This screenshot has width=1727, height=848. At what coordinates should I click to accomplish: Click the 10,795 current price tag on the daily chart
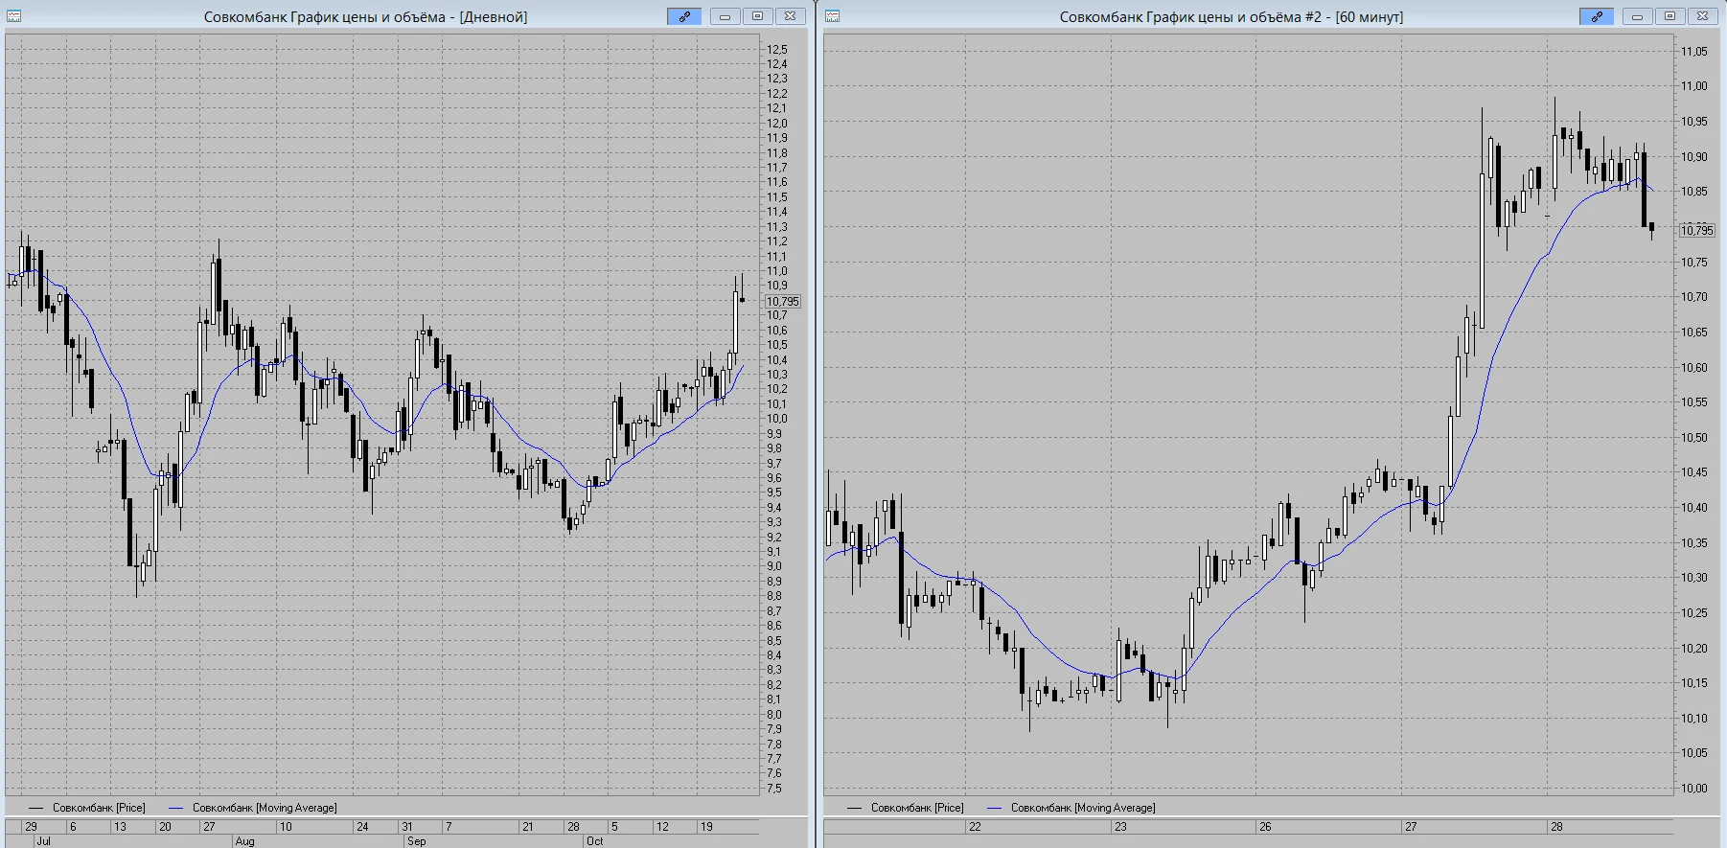pos(782,301)
